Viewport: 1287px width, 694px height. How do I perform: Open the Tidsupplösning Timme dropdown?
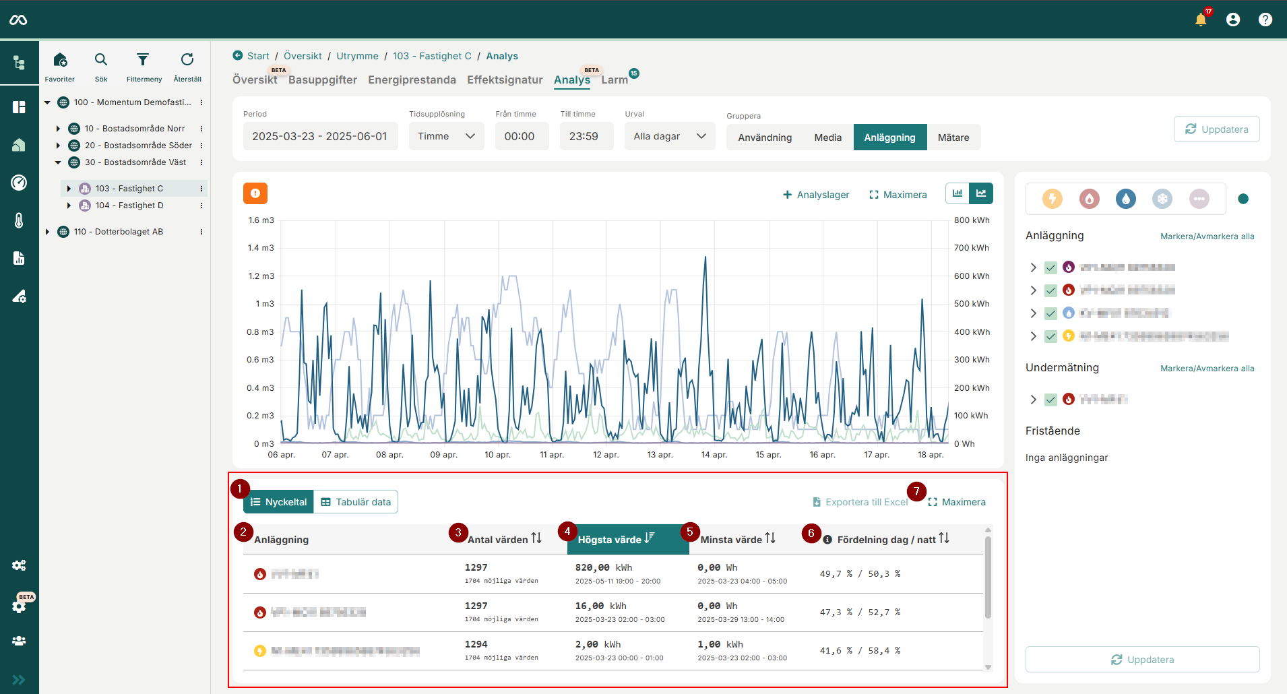[x=446, y=136]
